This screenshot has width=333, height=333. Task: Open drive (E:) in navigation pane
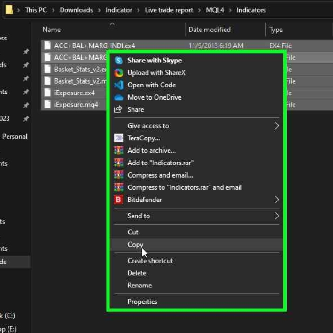pos(8,329)
